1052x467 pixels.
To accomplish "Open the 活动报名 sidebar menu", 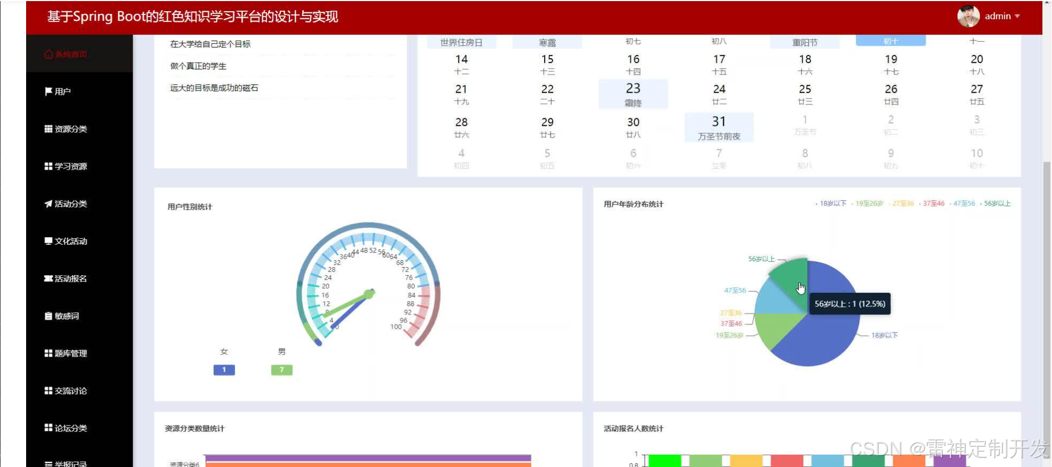I will pos(79,278).
